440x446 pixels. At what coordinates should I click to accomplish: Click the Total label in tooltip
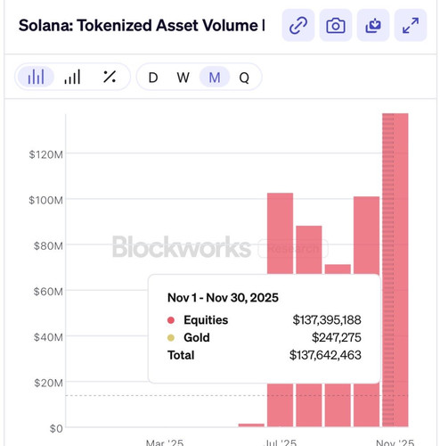181,355
